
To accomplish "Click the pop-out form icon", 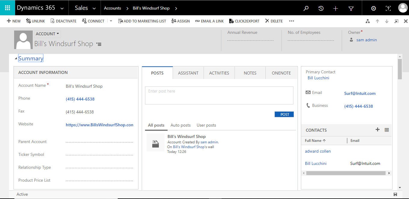I will coord(396,21).
